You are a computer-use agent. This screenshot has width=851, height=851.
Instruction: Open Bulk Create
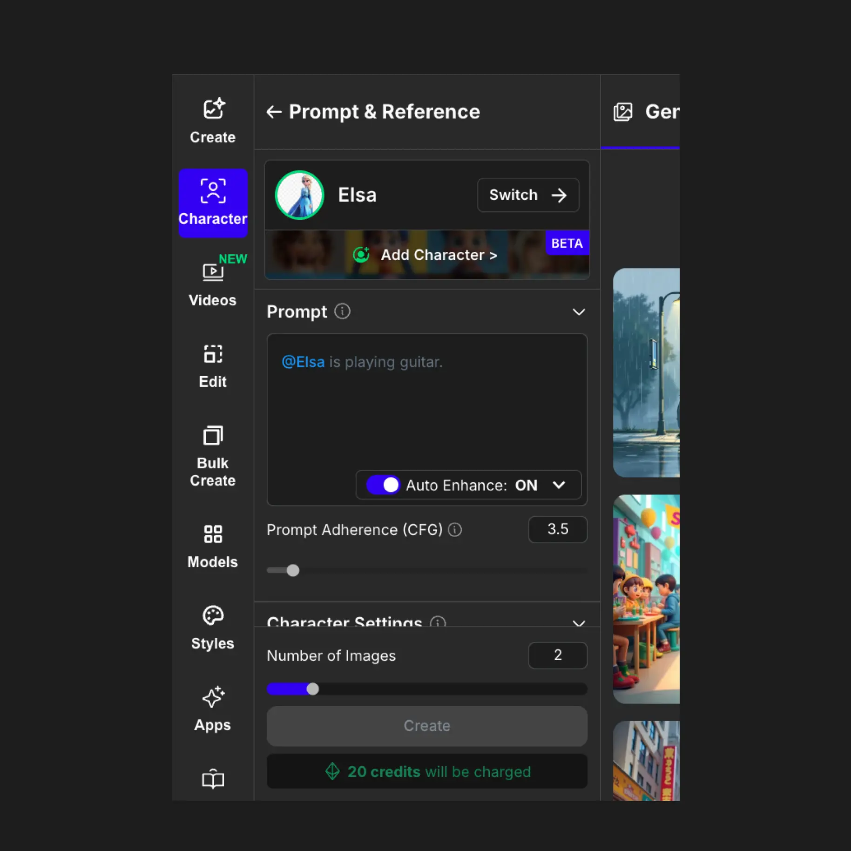pos(213,456)
